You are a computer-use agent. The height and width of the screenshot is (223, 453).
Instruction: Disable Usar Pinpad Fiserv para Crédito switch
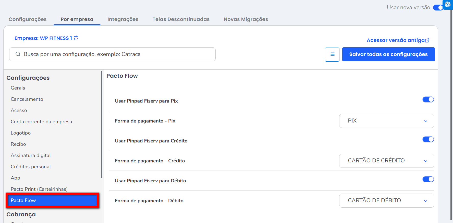point(428,139)
